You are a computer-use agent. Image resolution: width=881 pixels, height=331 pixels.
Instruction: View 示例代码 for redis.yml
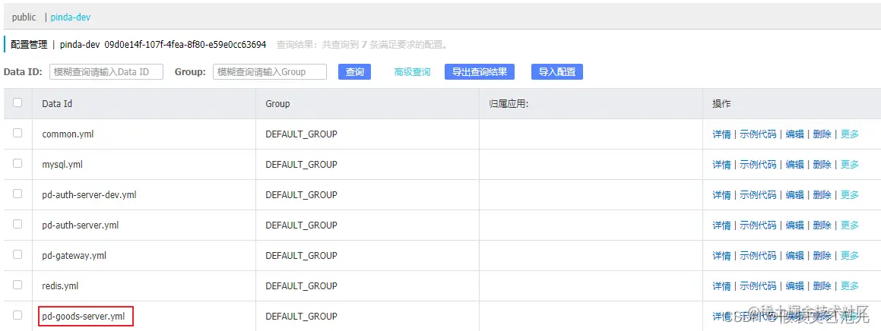pos(758,285)
